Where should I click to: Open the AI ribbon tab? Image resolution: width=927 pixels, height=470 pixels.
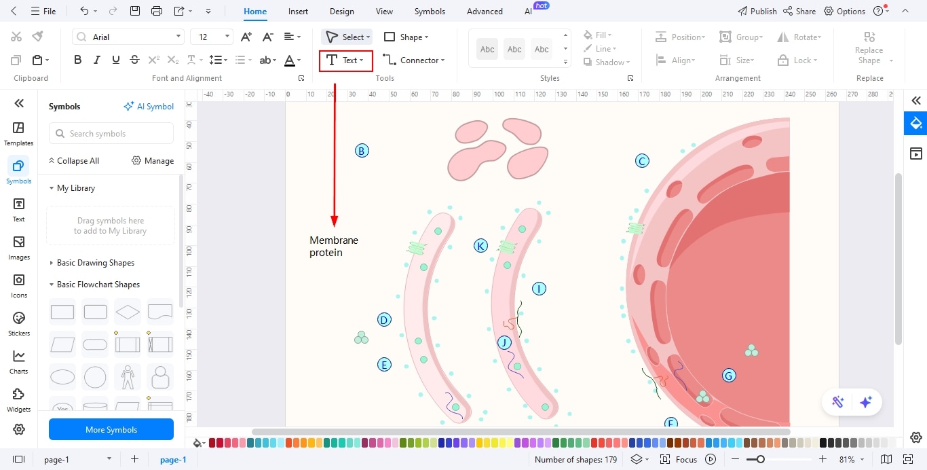tap(528, 11)
